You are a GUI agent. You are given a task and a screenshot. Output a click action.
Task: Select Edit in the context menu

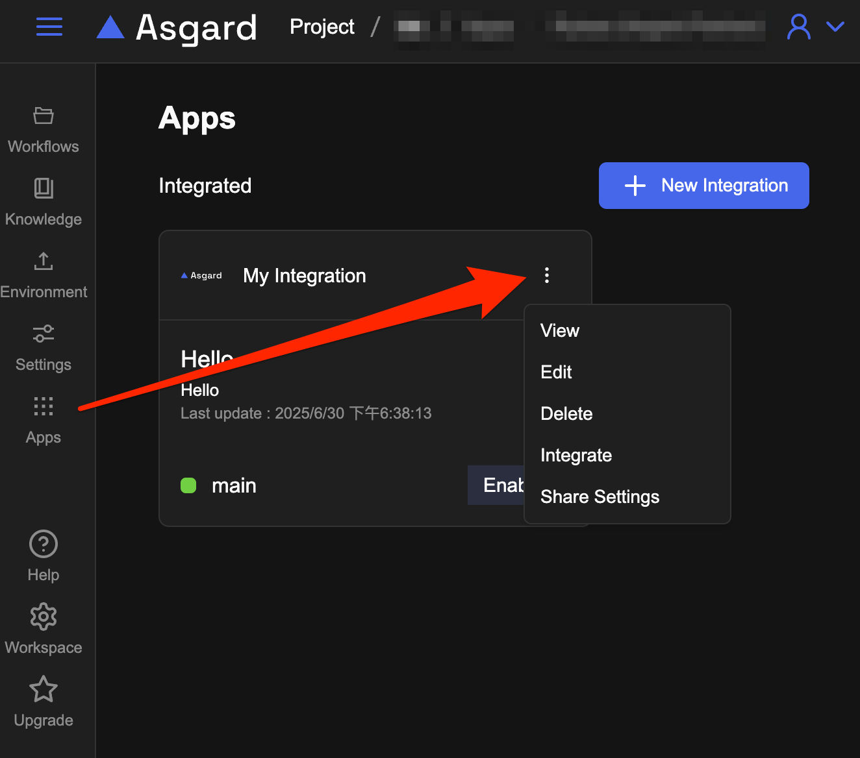[x=556, y=372]
